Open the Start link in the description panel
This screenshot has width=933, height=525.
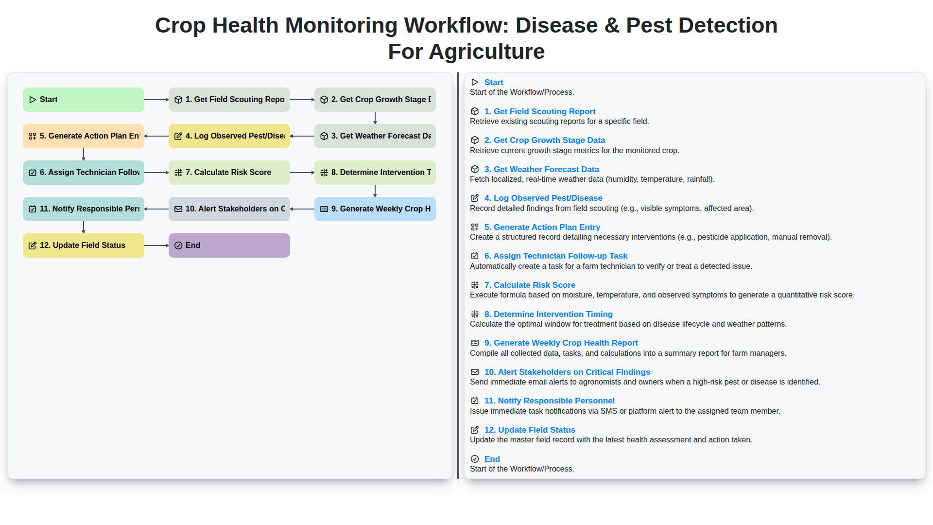(x=494, y=82)
